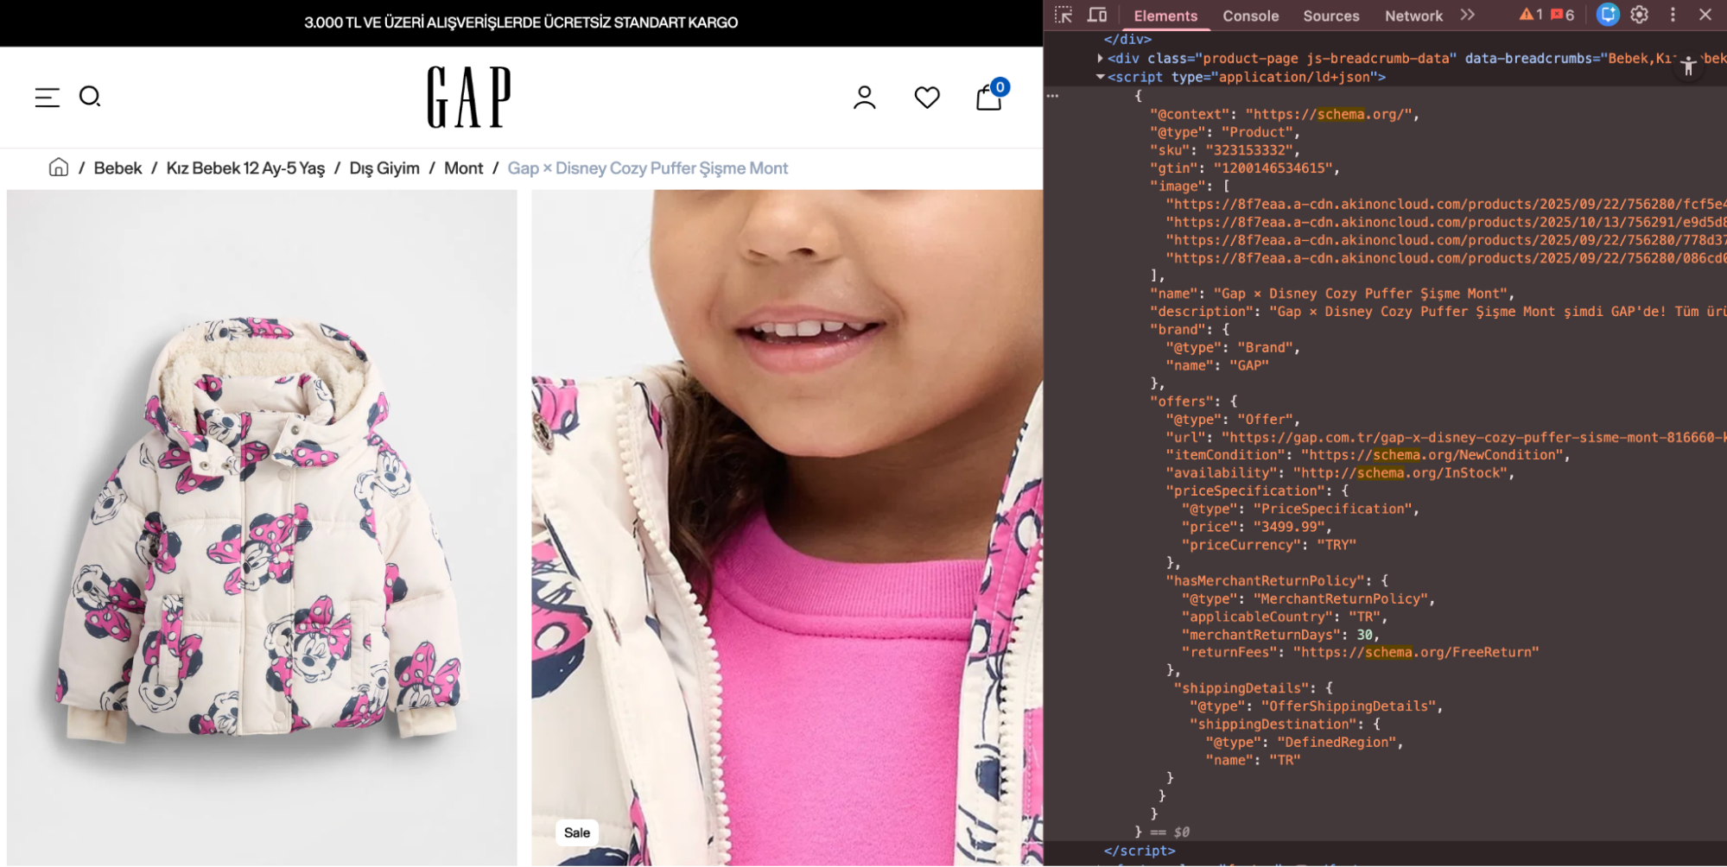The image size is (1727, 867).
Task: Switch to the Network tab
Action: 1413,16
